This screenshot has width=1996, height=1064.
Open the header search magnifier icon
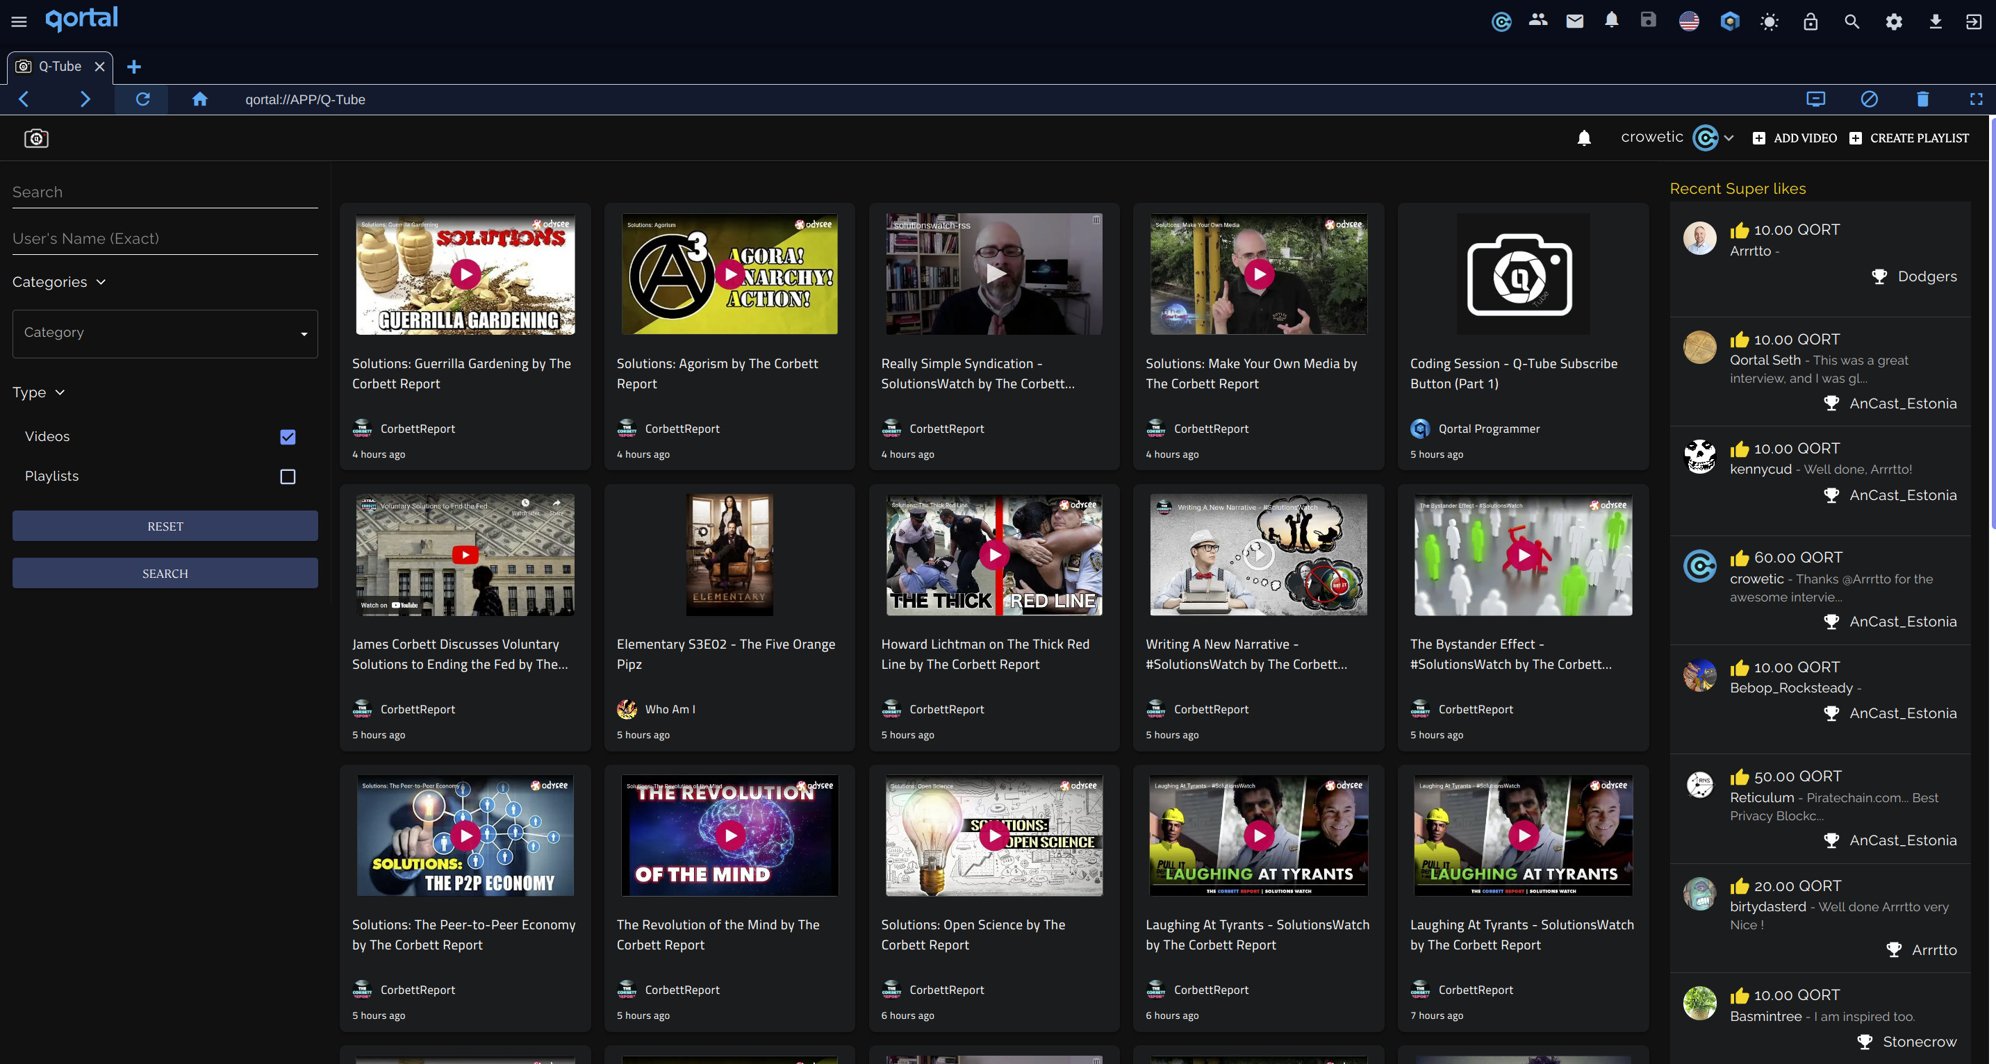tap(1852, 22)
